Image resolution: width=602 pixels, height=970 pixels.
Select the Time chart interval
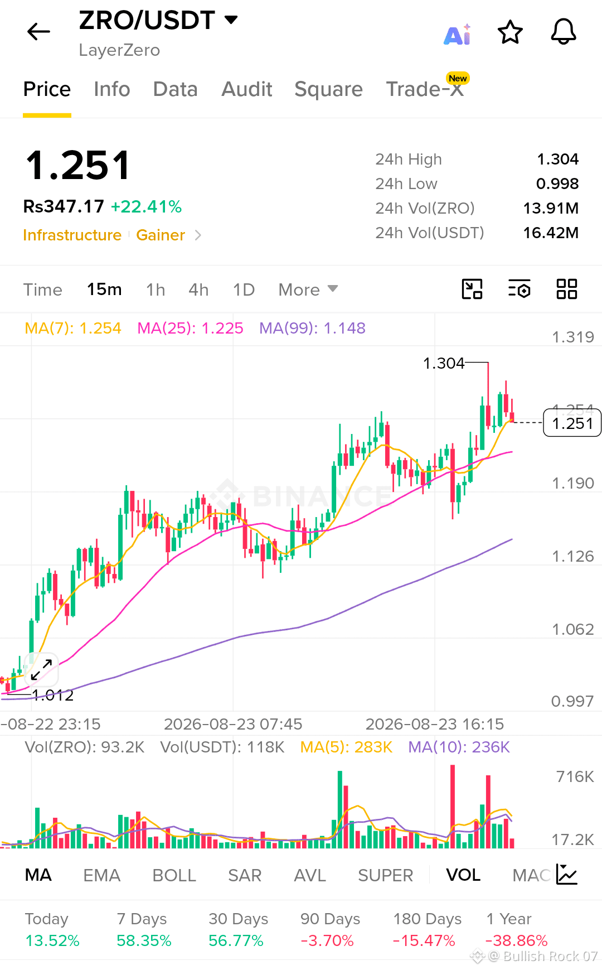(43, 289)
